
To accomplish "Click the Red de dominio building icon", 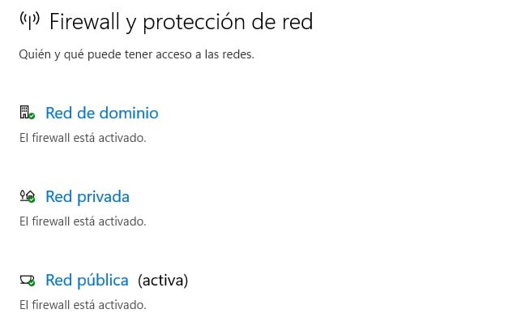I will pyautogui.click(x=25, y=112).
